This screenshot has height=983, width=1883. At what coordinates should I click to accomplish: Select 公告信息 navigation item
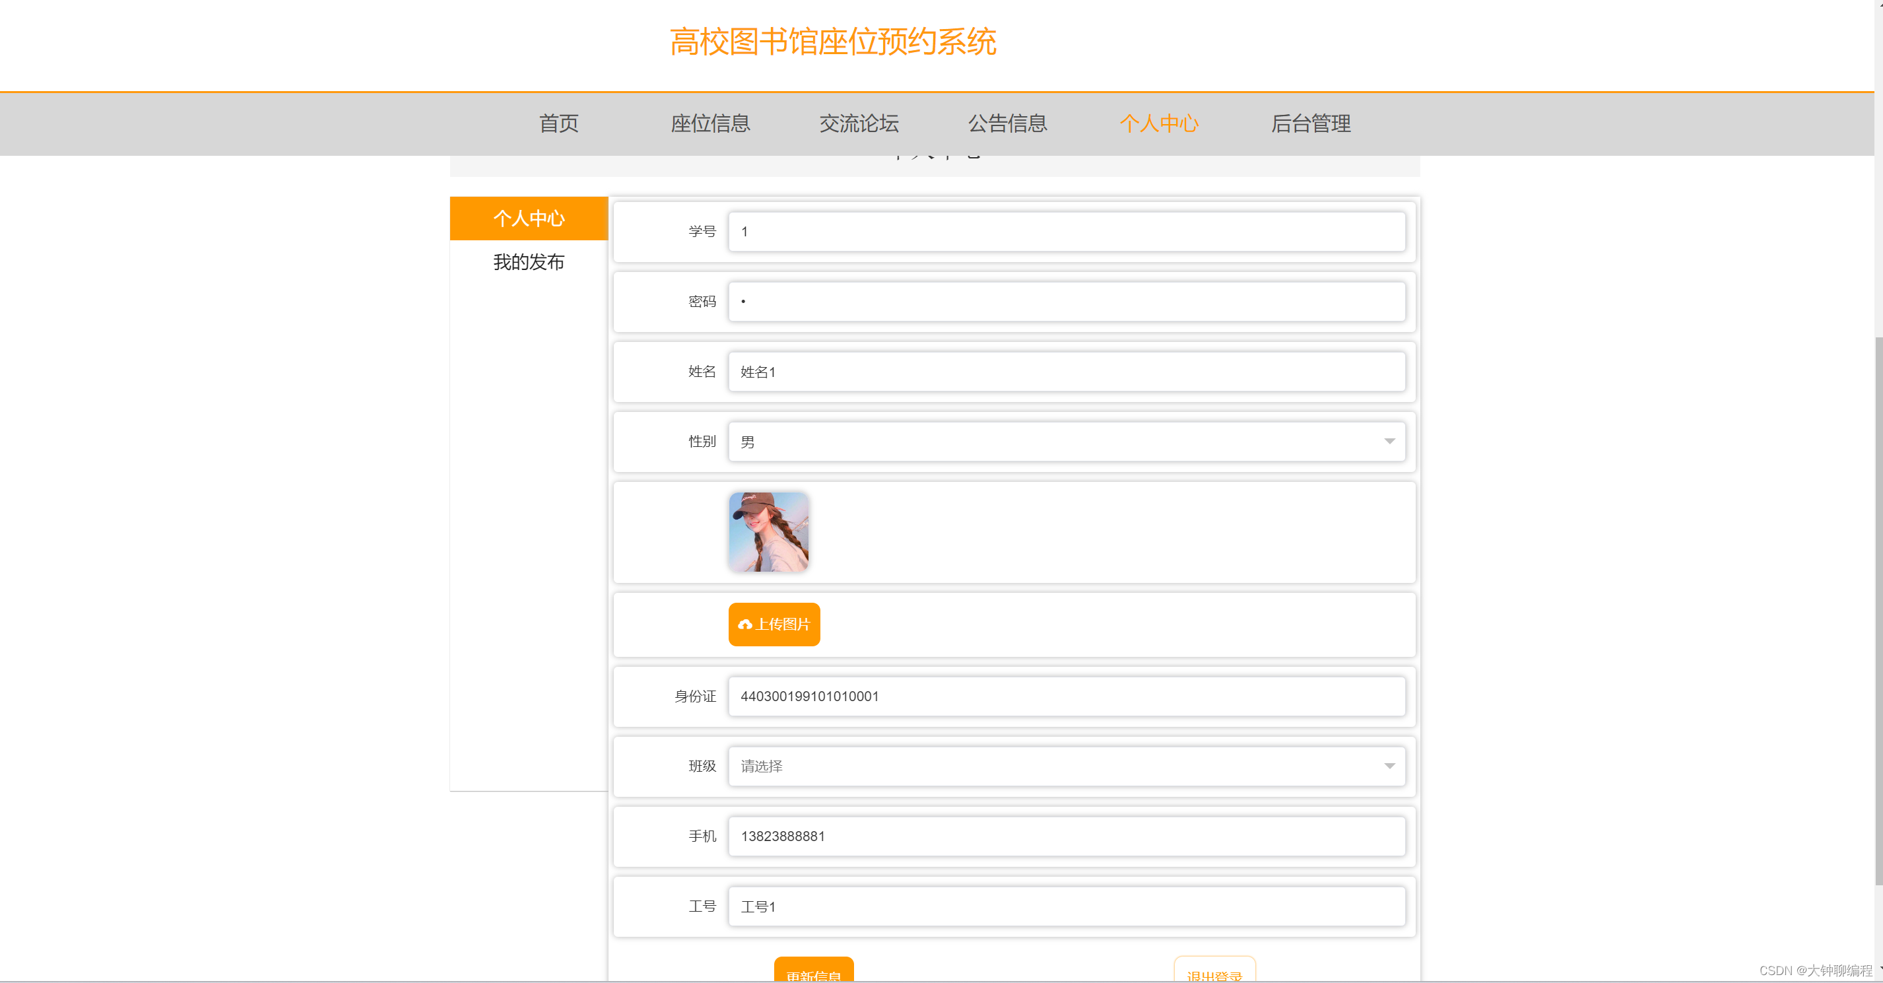(x=1007, y=123)
